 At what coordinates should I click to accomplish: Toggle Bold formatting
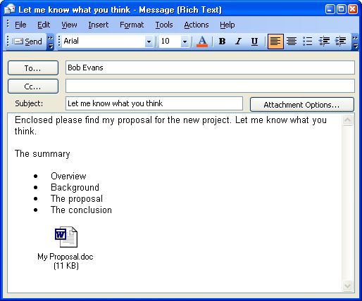coord(222,41)
